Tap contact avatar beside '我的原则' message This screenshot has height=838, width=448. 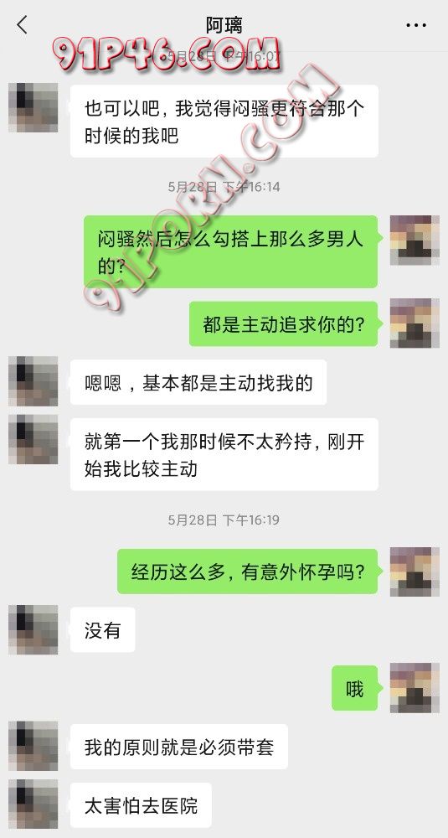pos(33,746)
